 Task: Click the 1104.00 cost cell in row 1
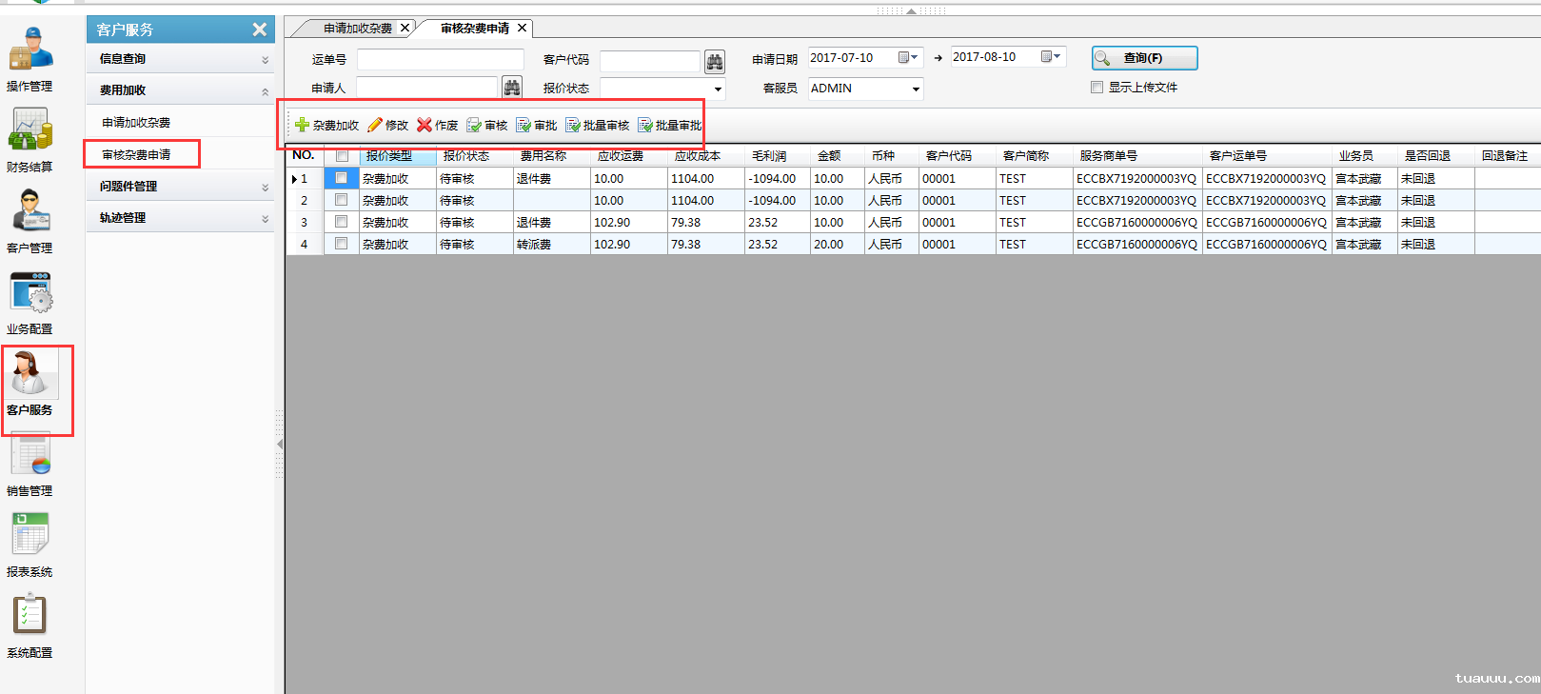[x=706, y=179]
